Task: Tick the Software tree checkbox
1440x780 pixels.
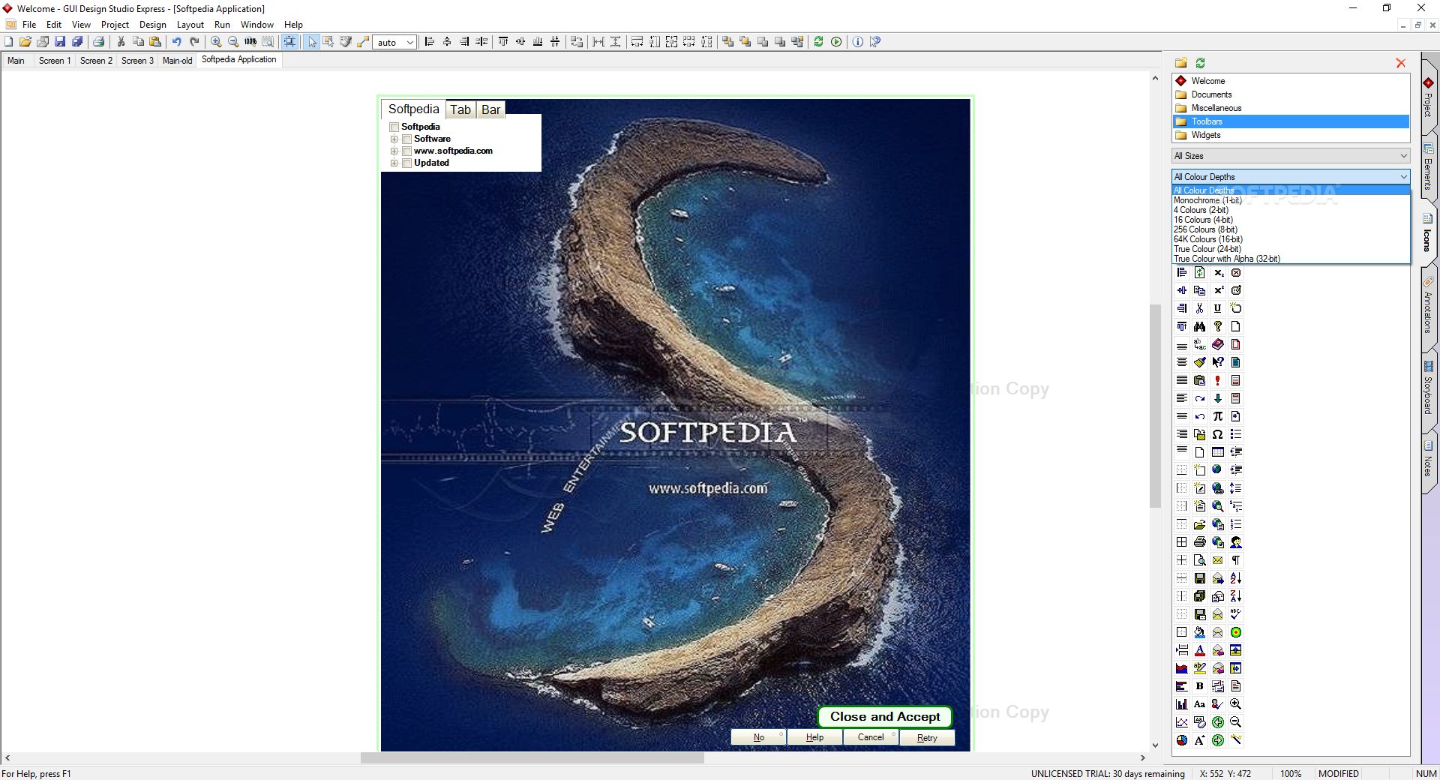Action: (x=407, y=139)
